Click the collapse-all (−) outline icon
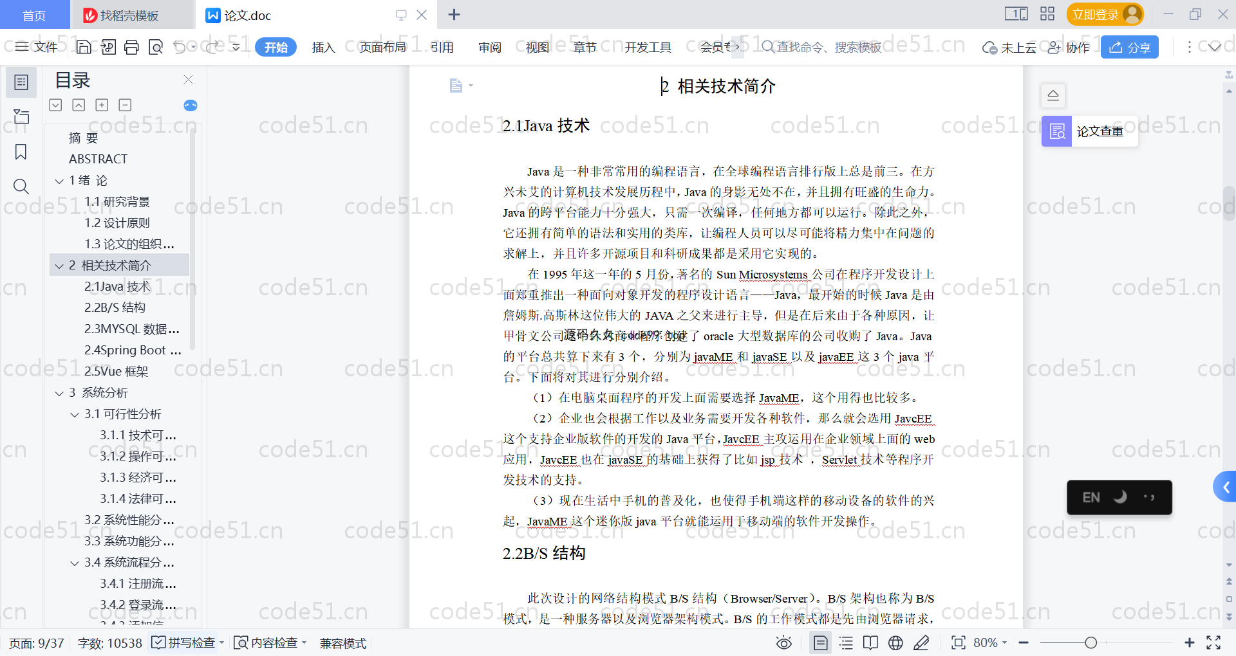Image resolution: width=1236 pixels, height=656 pixels. click(x=125, y=105)
